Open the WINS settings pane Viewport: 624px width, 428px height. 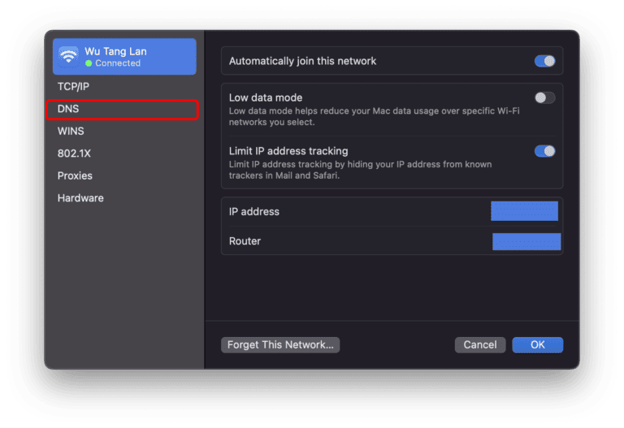71,131
